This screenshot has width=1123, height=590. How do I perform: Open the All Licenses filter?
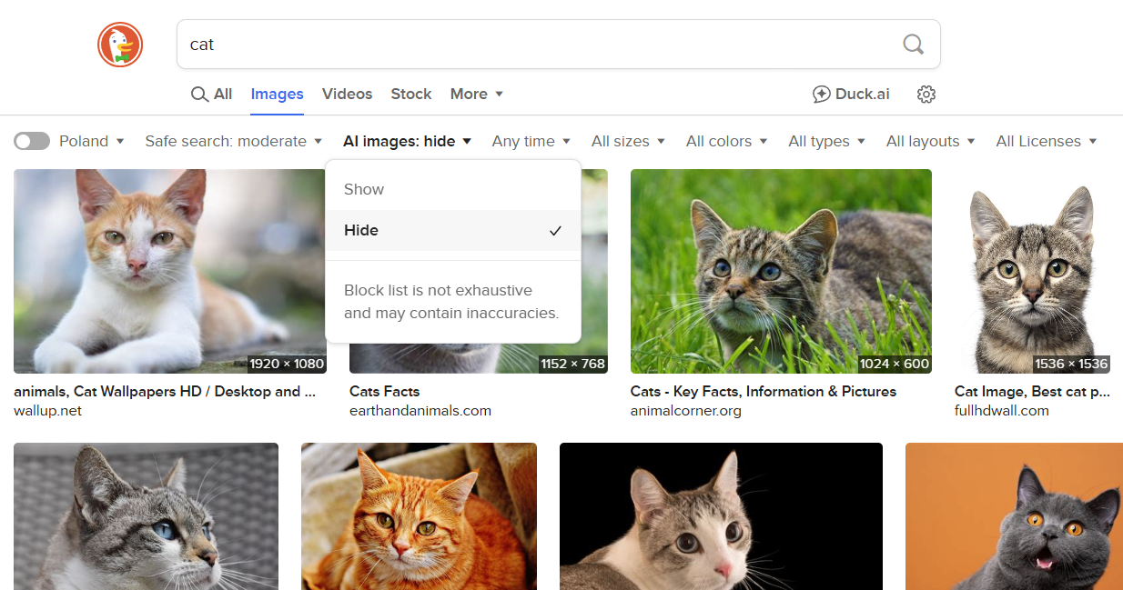coord(1047,141)
